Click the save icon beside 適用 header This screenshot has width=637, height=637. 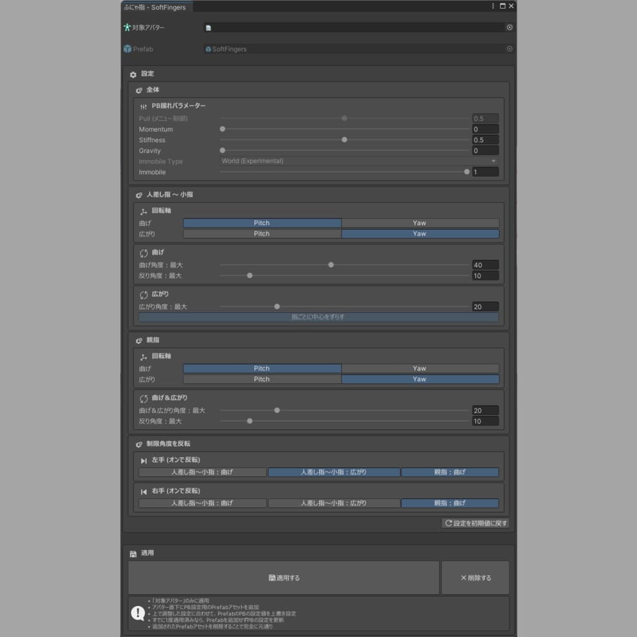[133, 554]
